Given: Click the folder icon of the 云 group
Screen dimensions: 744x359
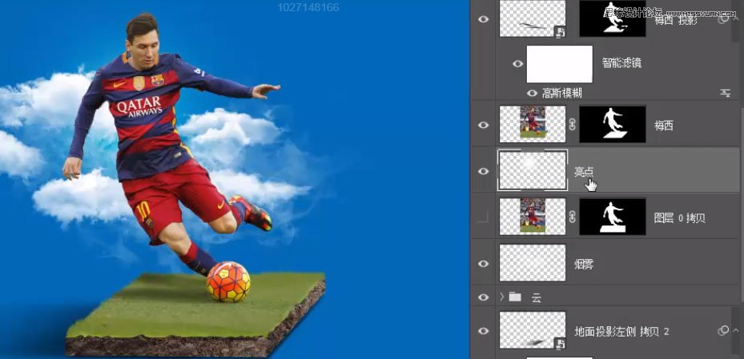Looking at the screenshot, I should click(515, 297).
